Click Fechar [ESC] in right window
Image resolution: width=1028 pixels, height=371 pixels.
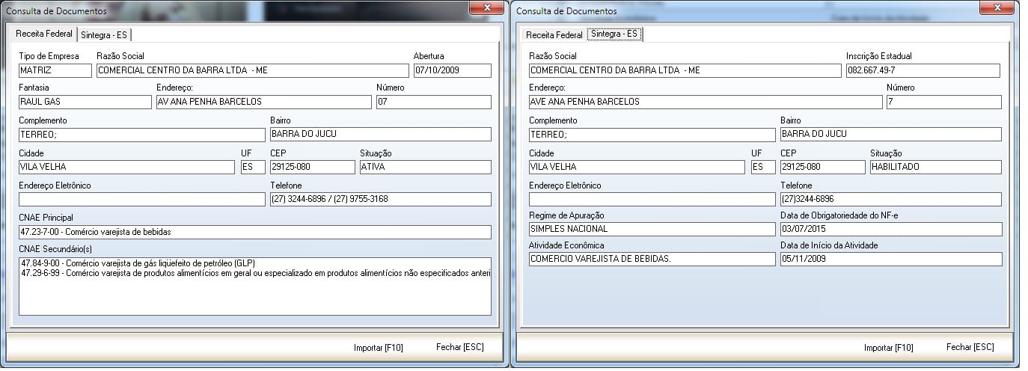click(x=970, y=347)
